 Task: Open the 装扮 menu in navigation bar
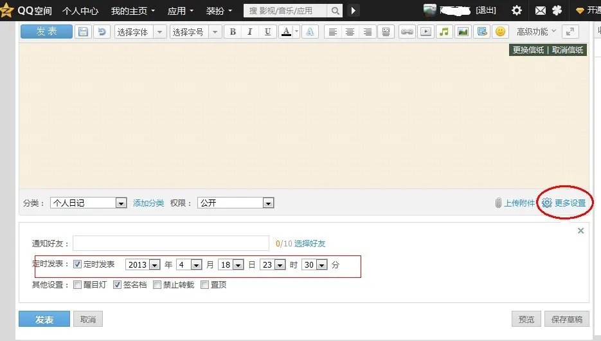(219, 11)
